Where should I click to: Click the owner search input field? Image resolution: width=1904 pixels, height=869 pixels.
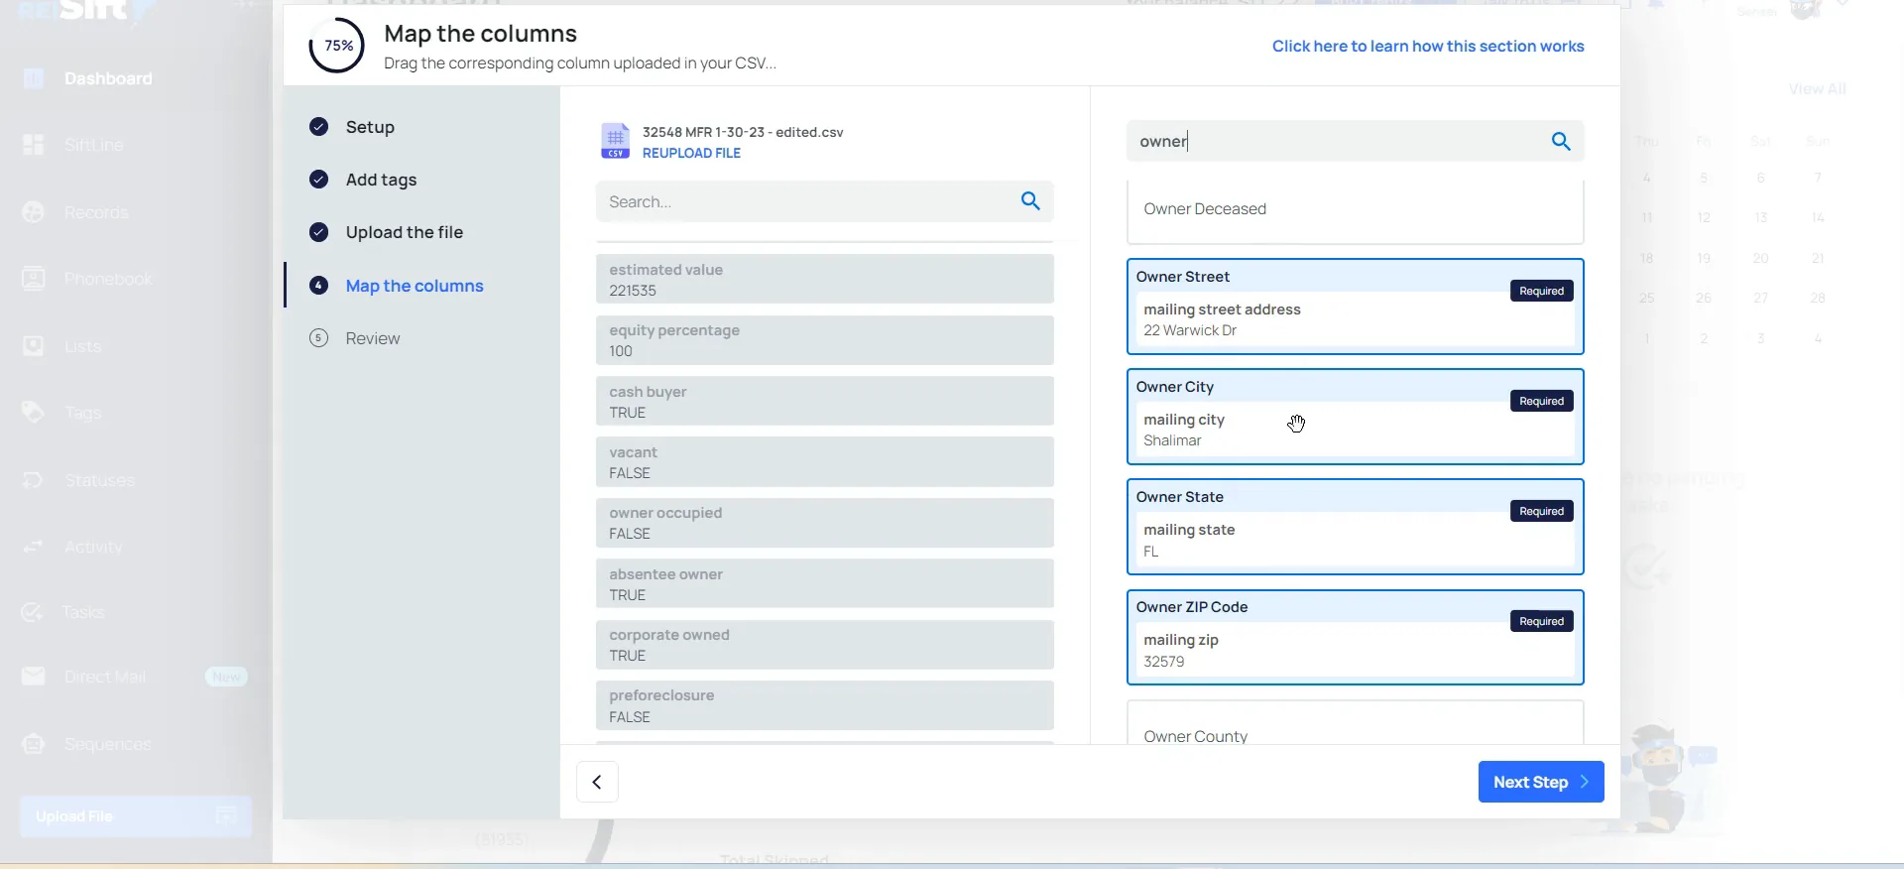coord(1355,142)
